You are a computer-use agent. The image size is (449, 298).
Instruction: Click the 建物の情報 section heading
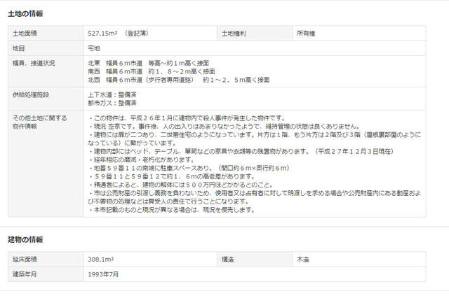[x=26, y=239]
